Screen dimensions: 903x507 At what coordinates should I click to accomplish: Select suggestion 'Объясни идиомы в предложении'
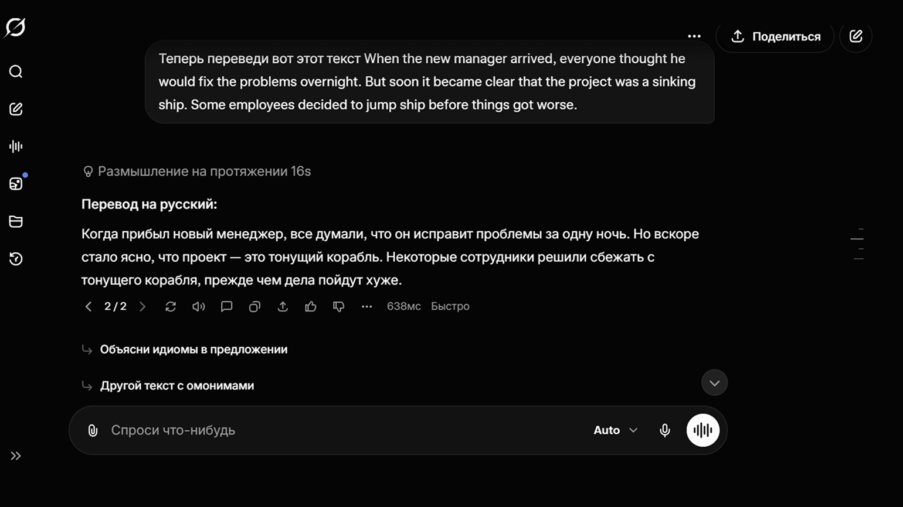pyautogui.click(x=193, y=350)
